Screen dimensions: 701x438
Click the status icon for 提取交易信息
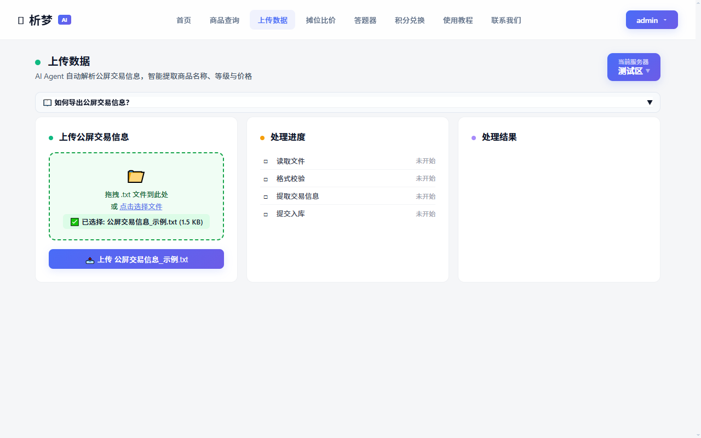266,196
